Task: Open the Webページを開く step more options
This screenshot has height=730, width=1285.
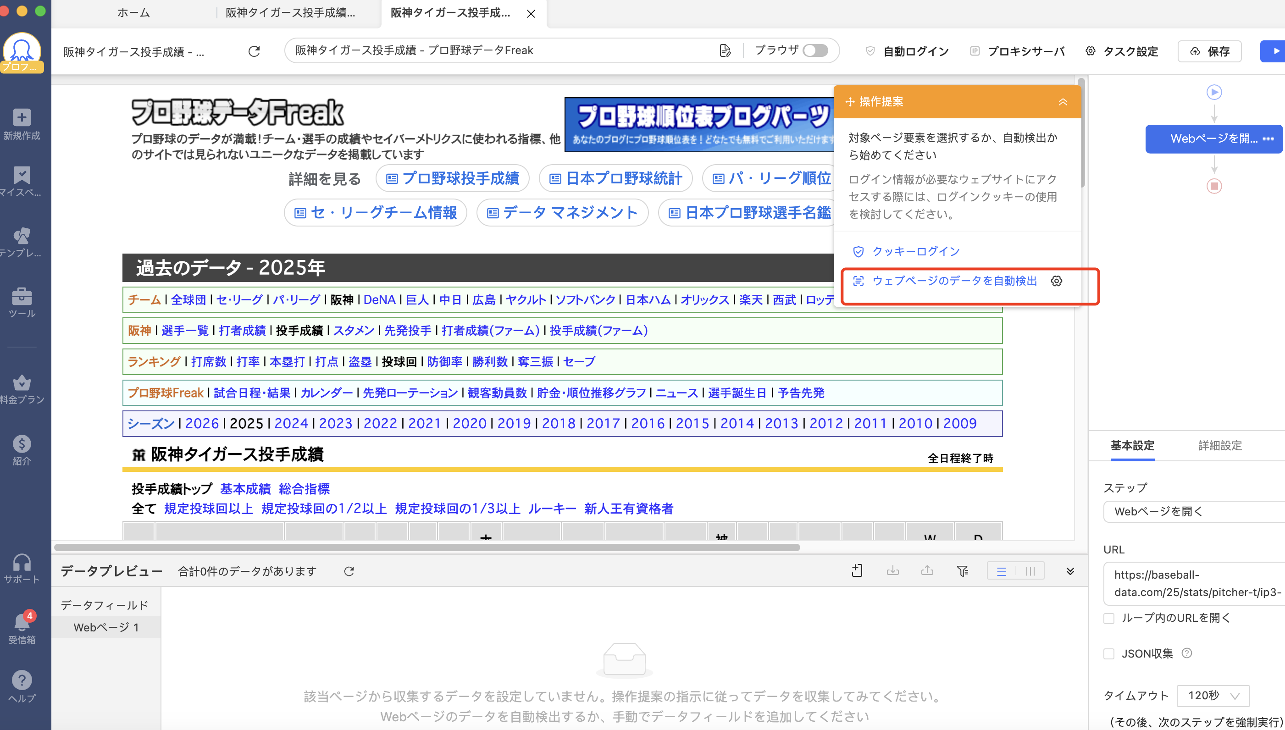Action: (1268, 139)
